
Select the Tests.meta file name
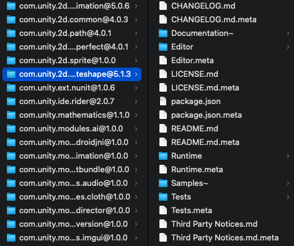click(192, 211)
